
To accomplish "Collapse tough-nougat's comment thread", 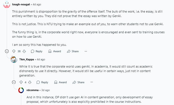I will 7,51.
